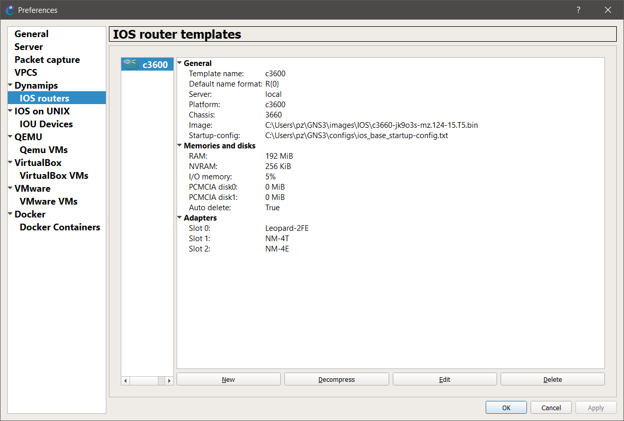Click the RAM value '192 MiB'
This screenshot has height=421, width=624.
click(x=279, y=156)
